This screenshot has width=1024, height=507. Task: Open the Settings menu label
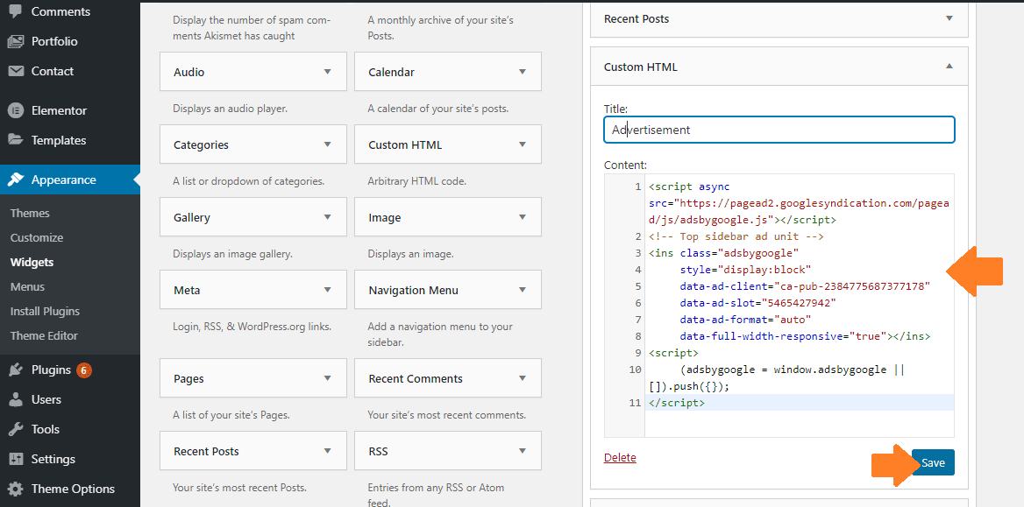coord(53,459)
